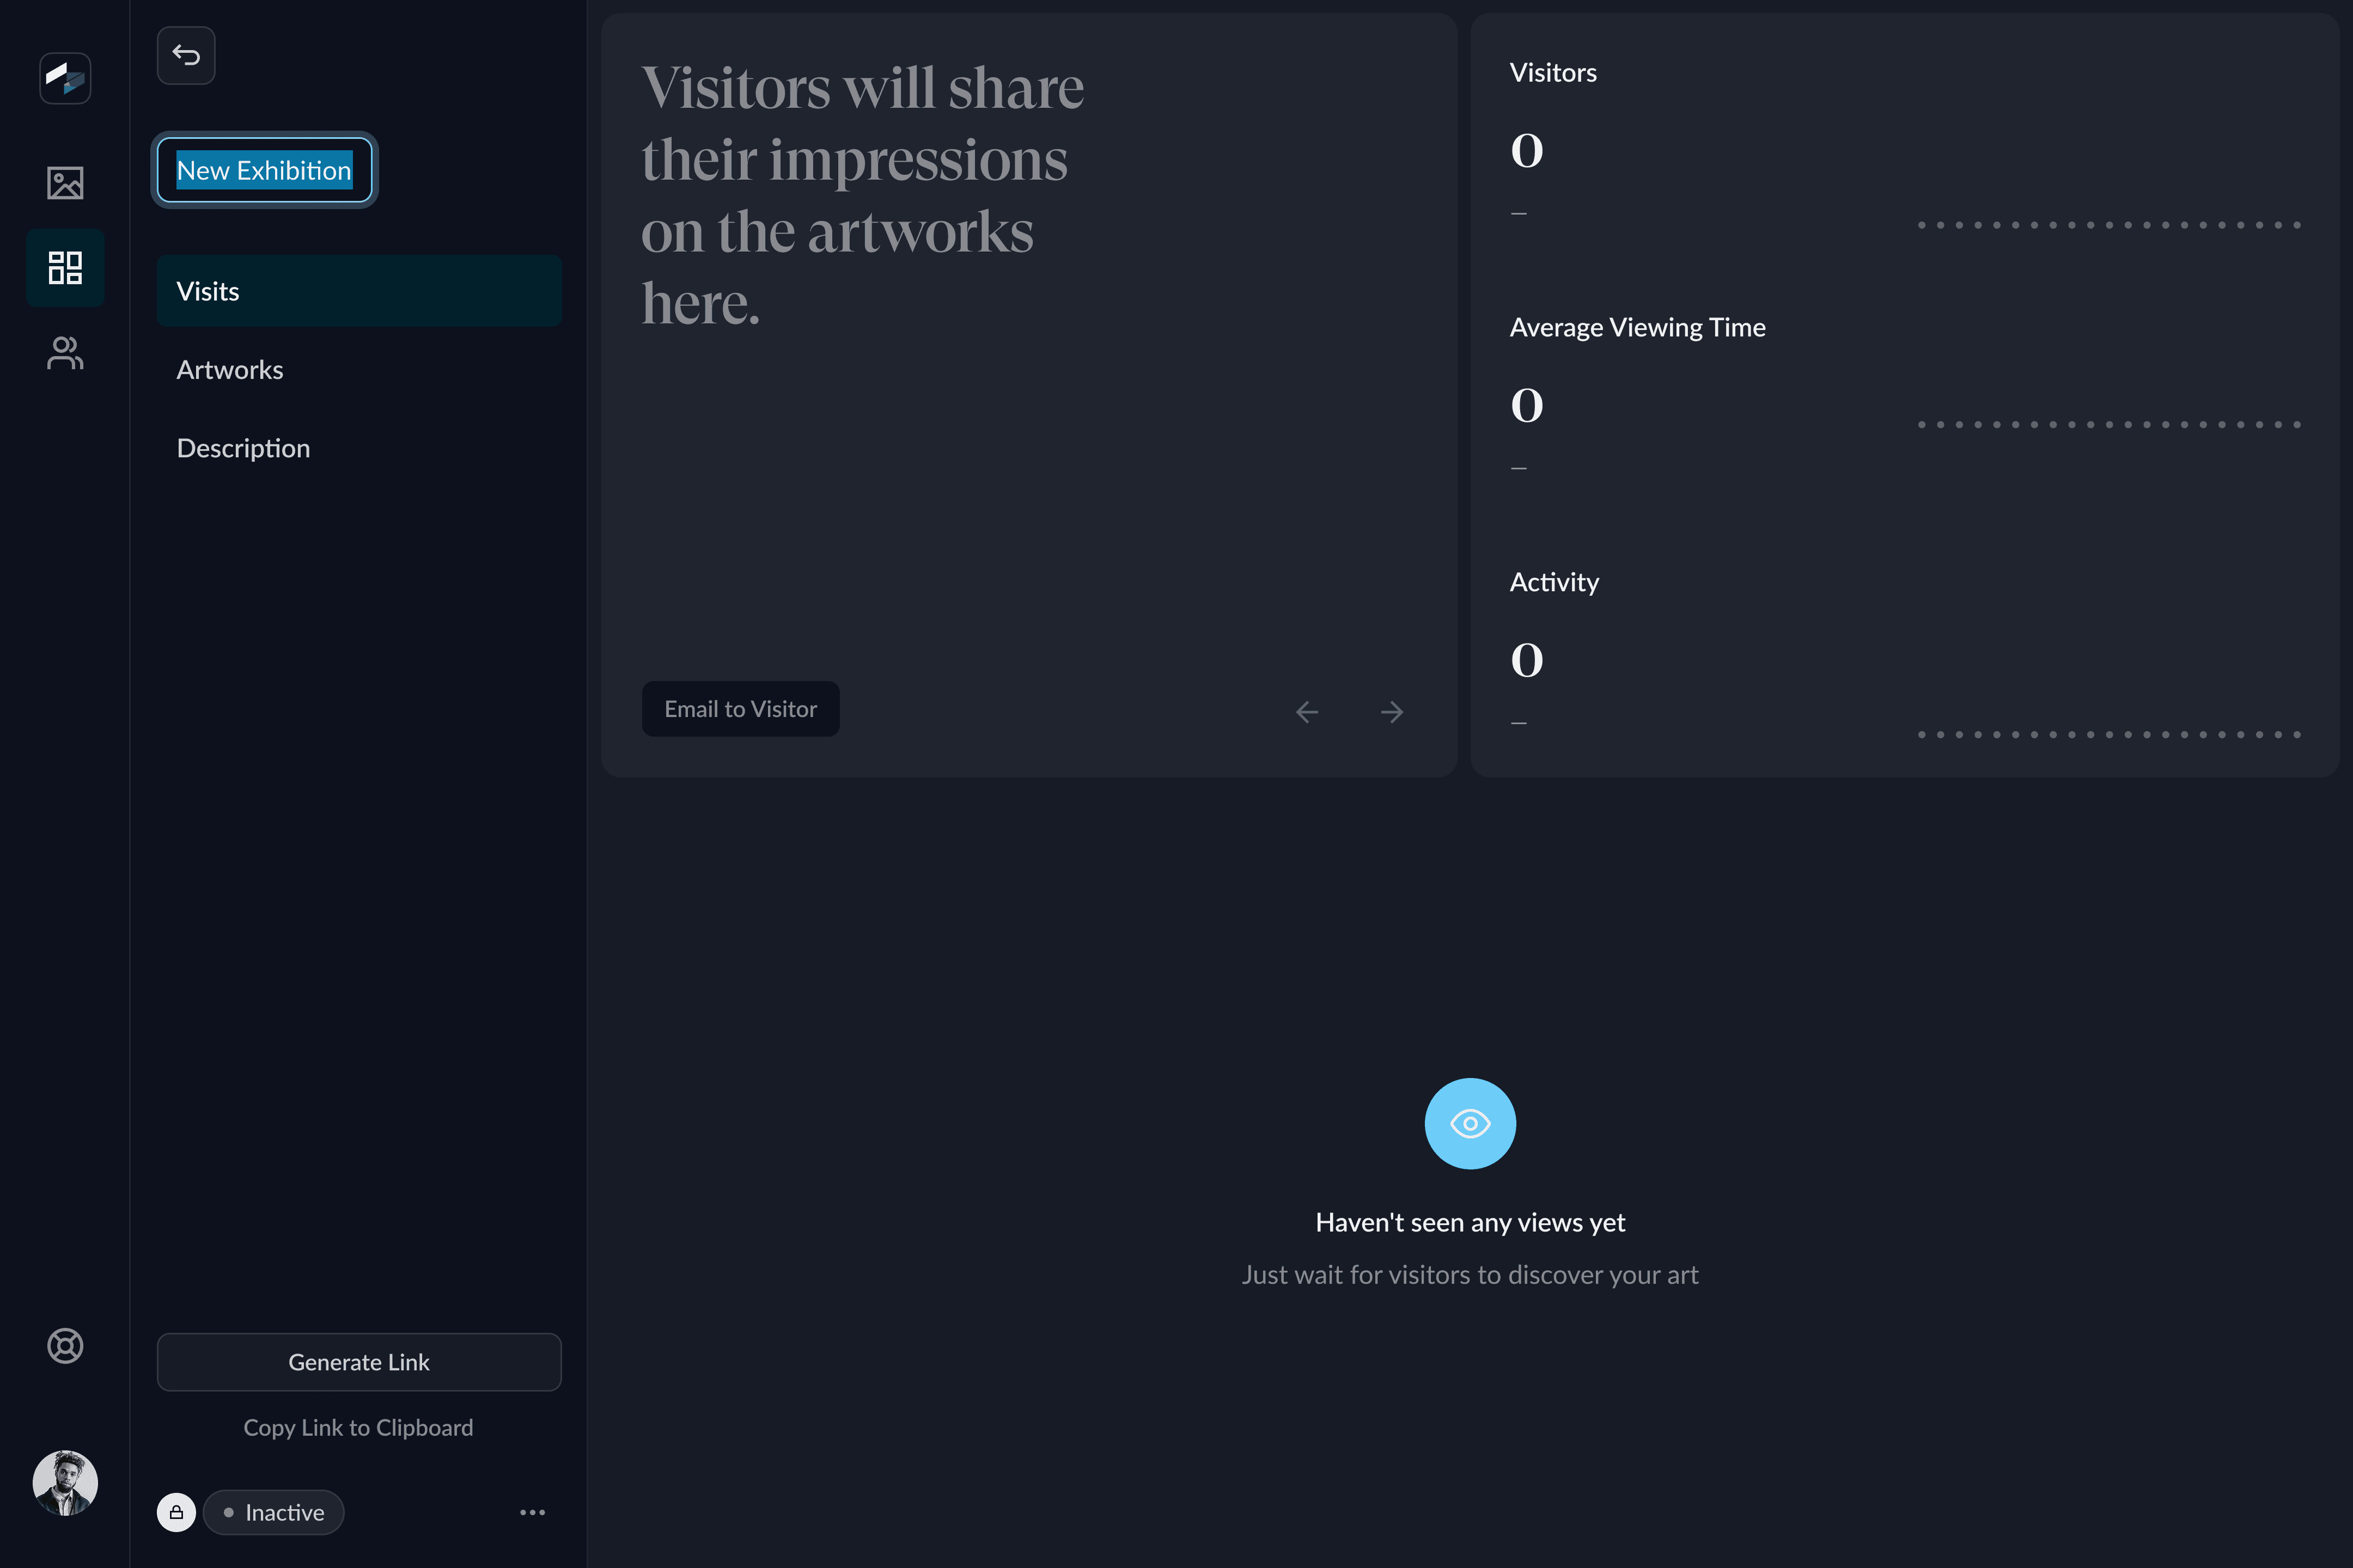Viewport: 2353px width, 1568px height.
Task: Open the exhibitions dashboard icon
Action: click(x=65, y=268)
